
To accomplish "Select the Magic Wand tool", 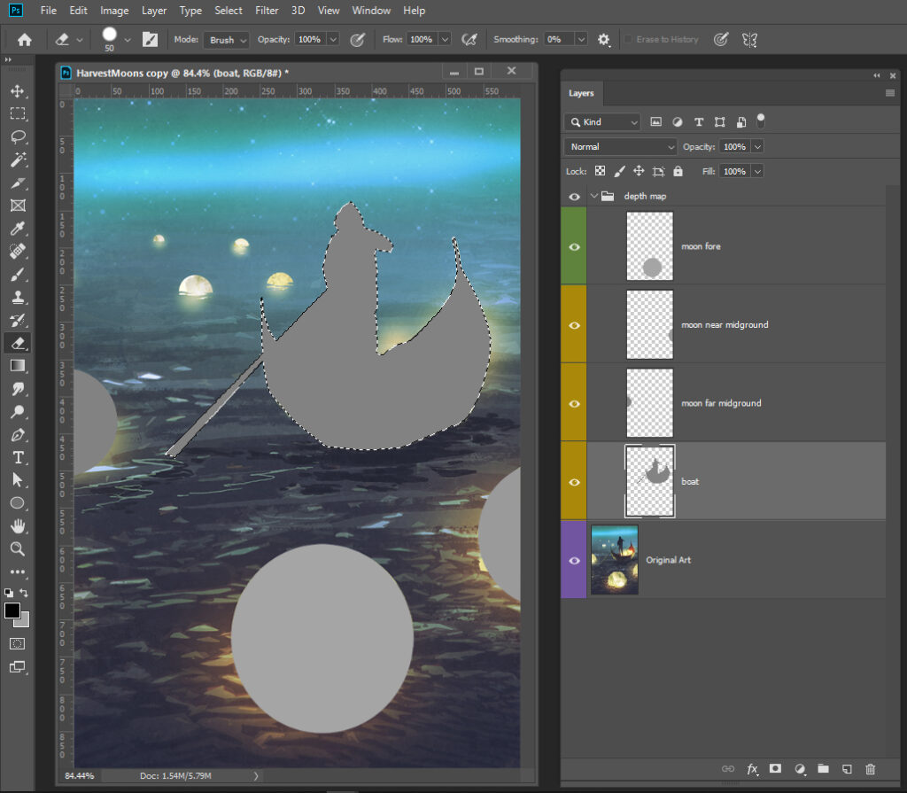I will coord(17,159).
